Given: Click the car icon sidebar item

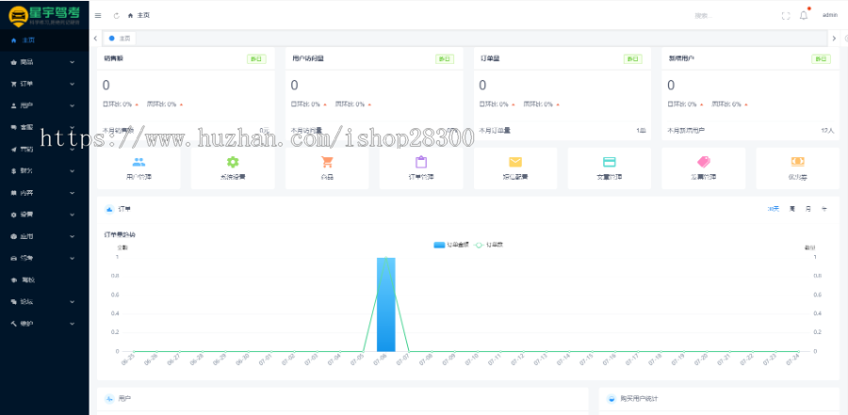Looking at the screenshot, I should pyautogui.click(x=14, y=258).
